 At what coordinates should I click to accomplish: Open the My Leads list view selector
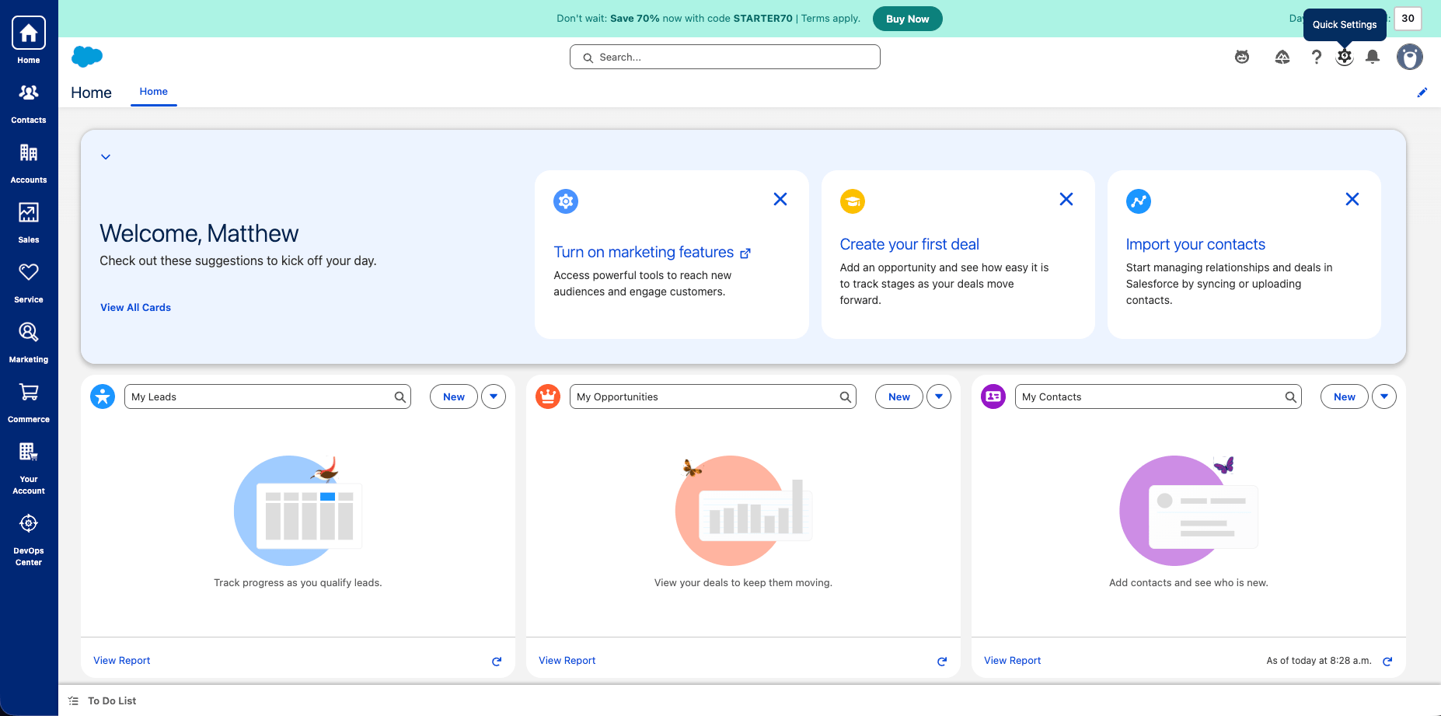(x=267, y=396)
